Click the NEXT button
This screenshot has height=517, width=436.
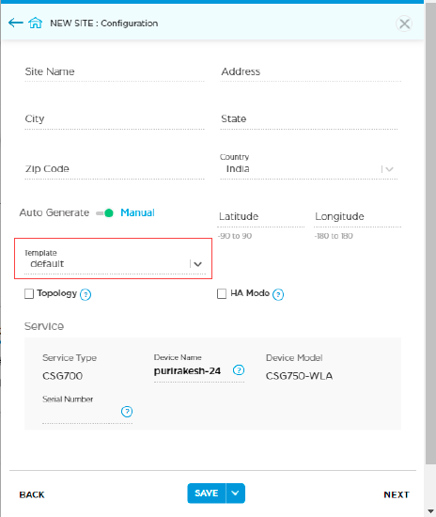pyautogui.click(x=397, y=494)
